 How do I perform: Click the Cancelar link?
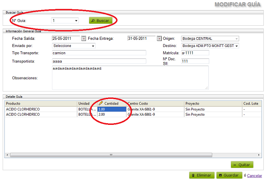point(254,176)
